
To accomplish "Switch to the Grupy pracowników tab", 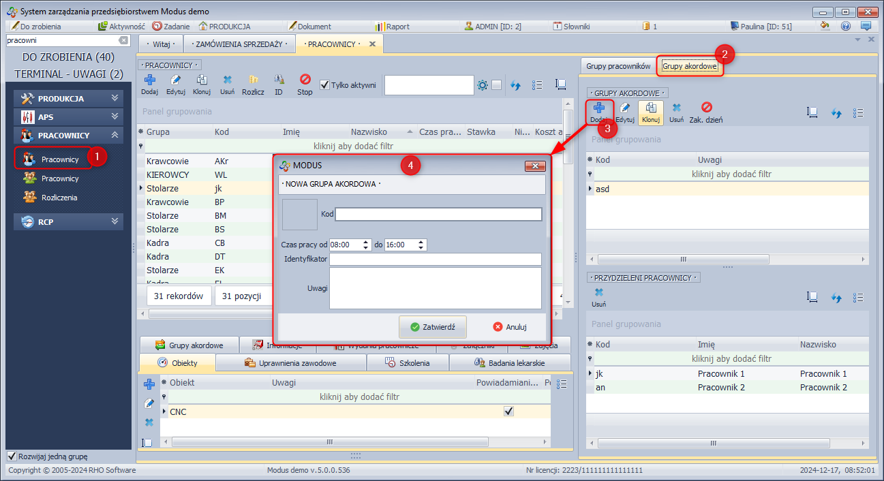I will 618,66.
